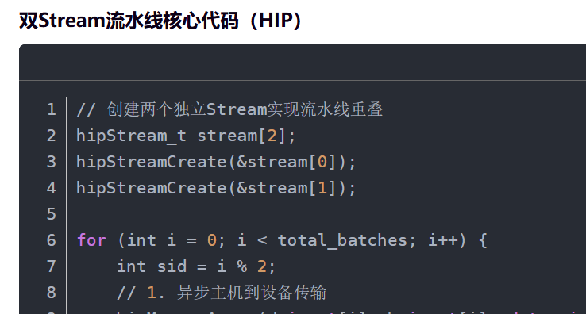Click the for loop line with total_batches
This screenshot has width=586, height=314.
tap(282, 240)
